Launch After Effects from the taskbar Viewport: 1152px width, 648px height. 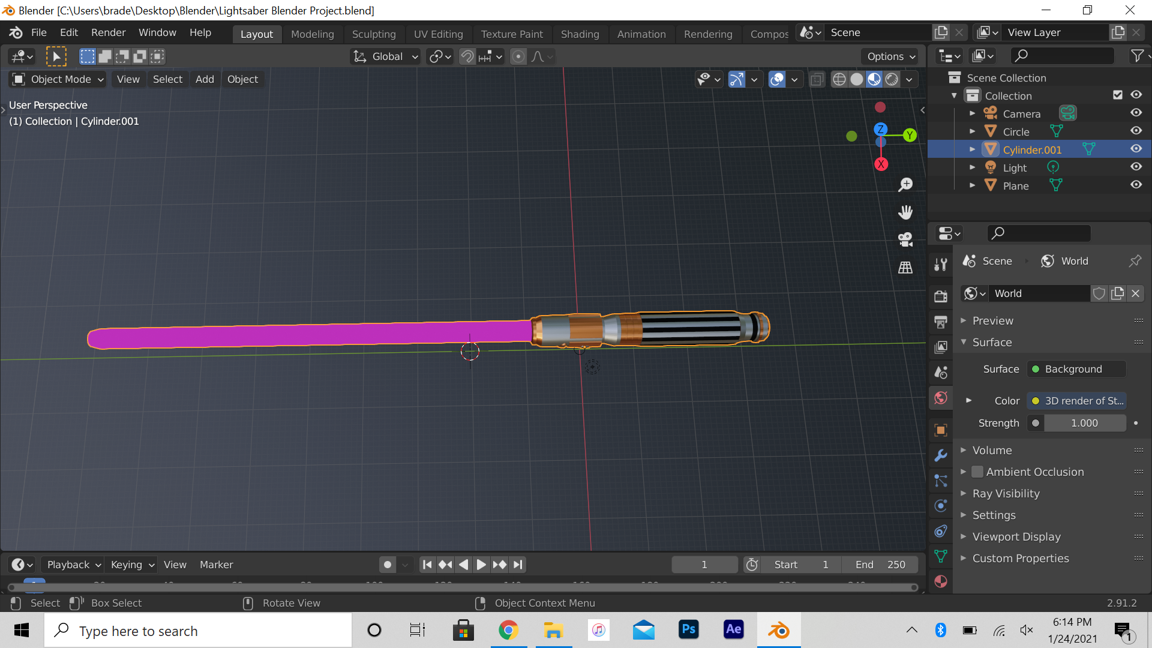734,630
